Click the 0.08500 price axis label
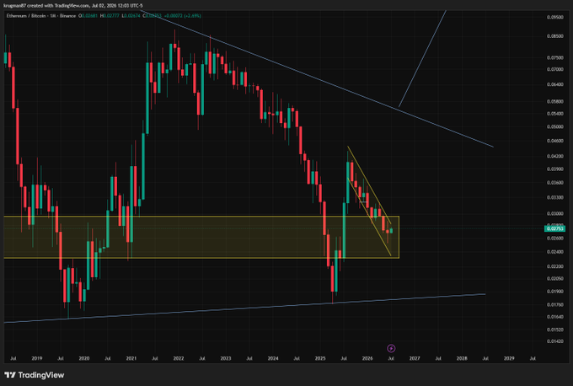573x386 pixels. [554, 36]
